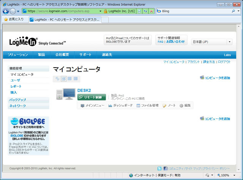Click the vertical scrollbar down arrow
Viewport: 243px width, 180px height.
pos(239,170)
